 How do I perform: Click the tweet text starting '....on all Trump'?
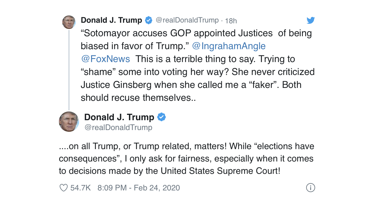tap(186, 158)
